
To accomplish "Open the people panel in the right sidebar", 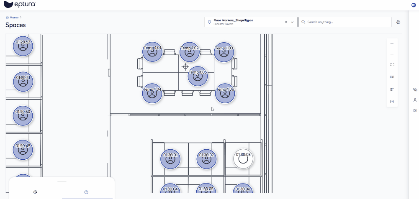I will [415, 100].
